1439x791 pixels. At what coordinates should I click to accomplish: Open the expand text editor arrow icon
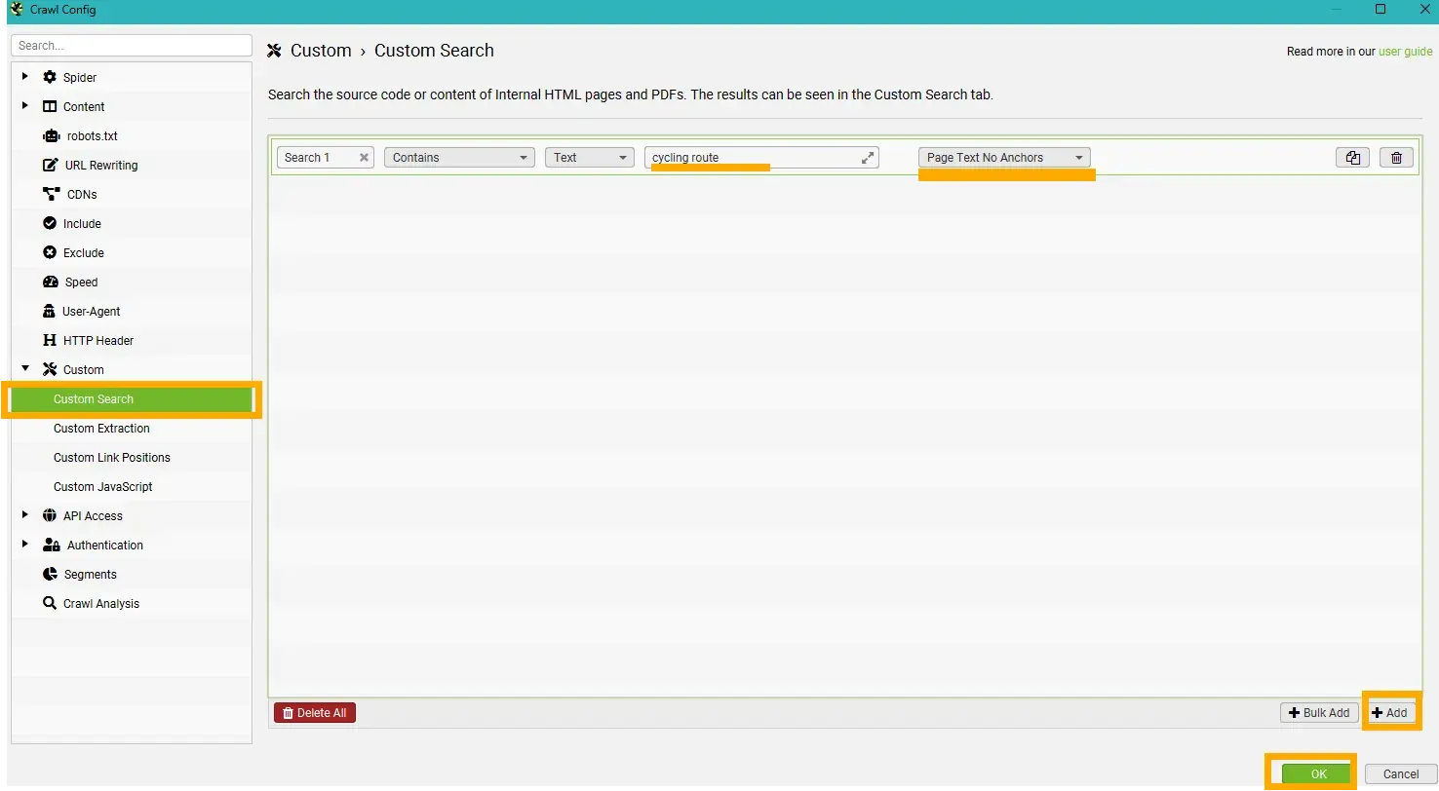click(x=867, y=157)
